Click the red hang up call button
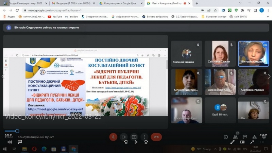This screenshot has height=153, width=272. click(x=156, y=137)
